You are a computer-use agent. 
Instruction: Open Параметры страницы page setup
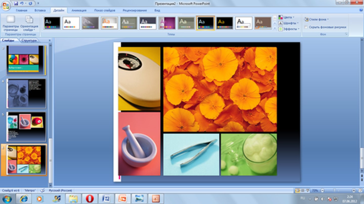pyautogui.click(x=11, y=24)
